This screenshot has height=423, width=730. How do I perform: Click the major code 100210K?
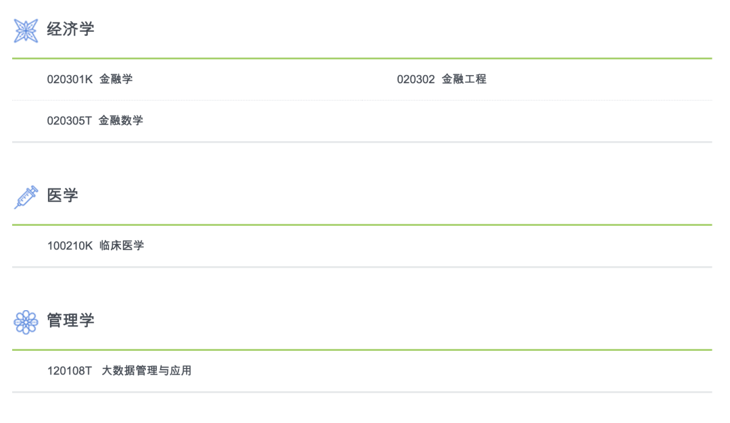click(x=70, y=246)
